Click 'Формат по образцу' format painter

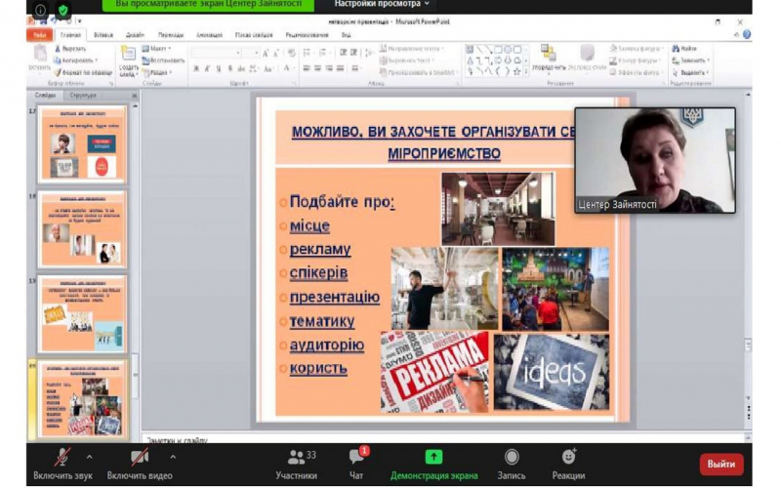click(83, 72)
